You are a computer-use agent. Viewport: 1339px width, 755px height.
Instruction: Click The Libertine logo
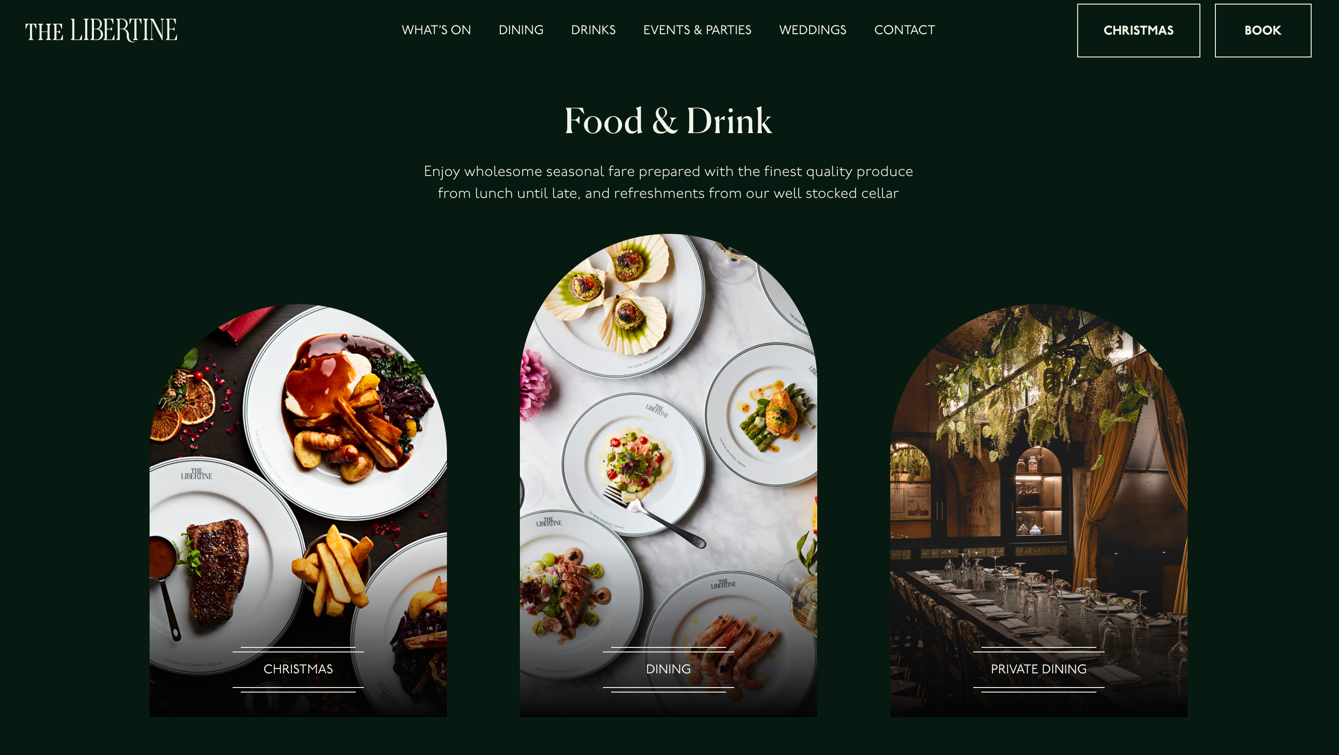coord(101,30)
